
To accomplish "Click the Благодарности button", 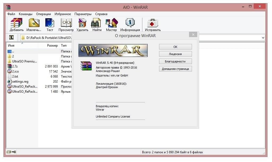I will [x=176, y=61].
